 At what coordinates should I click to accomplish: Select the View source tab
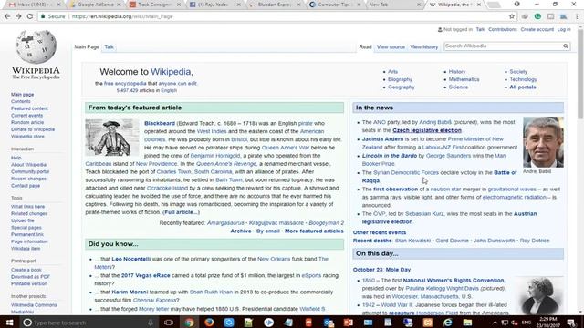point(391,46)
